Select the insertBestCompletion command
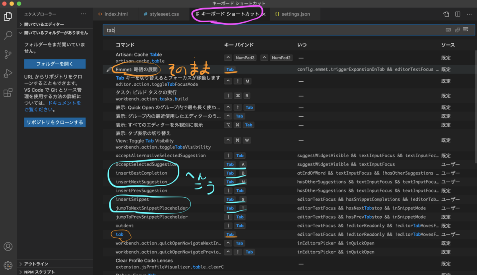This screenshot has width=477, height=275. (141, 173)
